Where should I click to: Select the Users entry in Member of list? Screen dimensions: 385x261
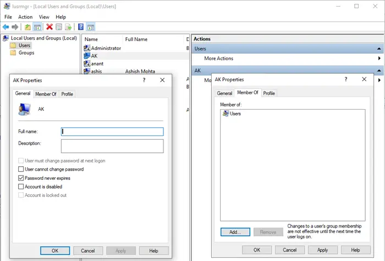(232, 114)
